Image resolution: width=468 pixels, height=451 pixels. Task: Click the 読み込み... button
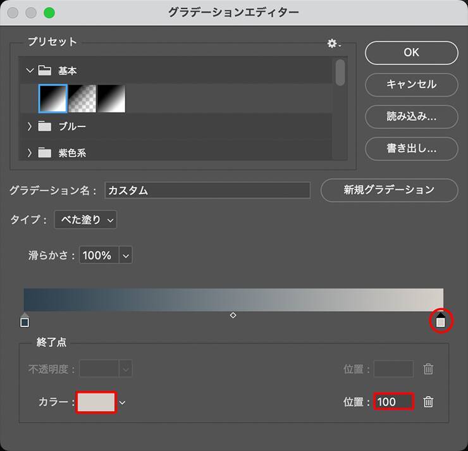[x=412, y=117]
